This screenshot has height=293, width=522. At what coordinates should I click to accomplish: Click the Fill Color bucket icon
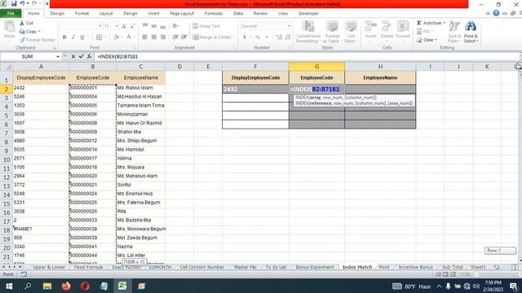pos(116,37)
